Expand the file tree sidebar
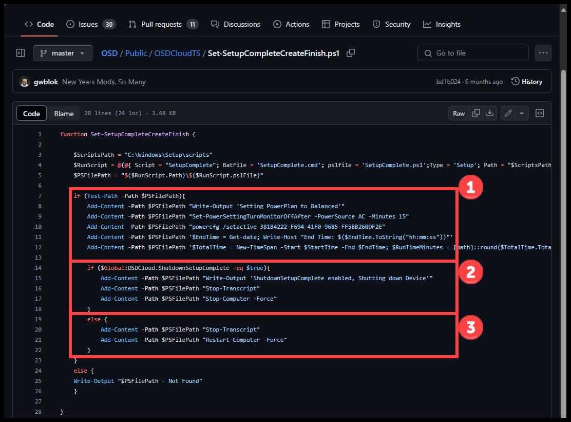 click(21, 53)
